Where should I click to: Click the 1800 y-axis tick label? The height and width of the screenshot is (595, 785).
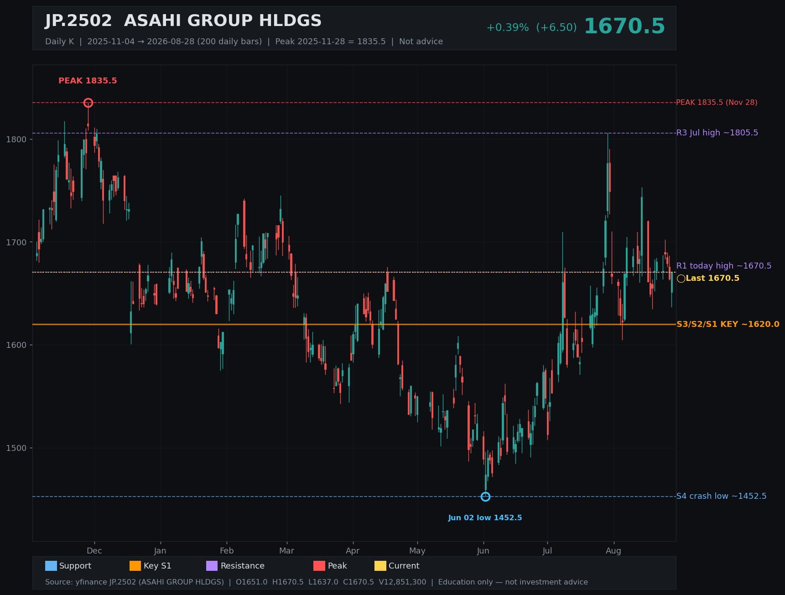[16, 140]
